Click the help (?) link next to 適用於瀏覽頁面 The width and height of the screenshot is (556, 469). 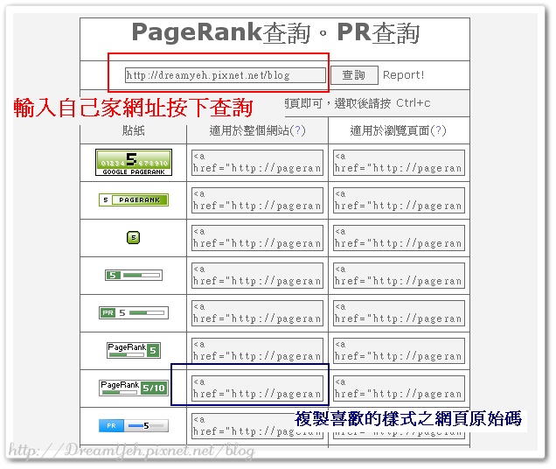[438, 130]
